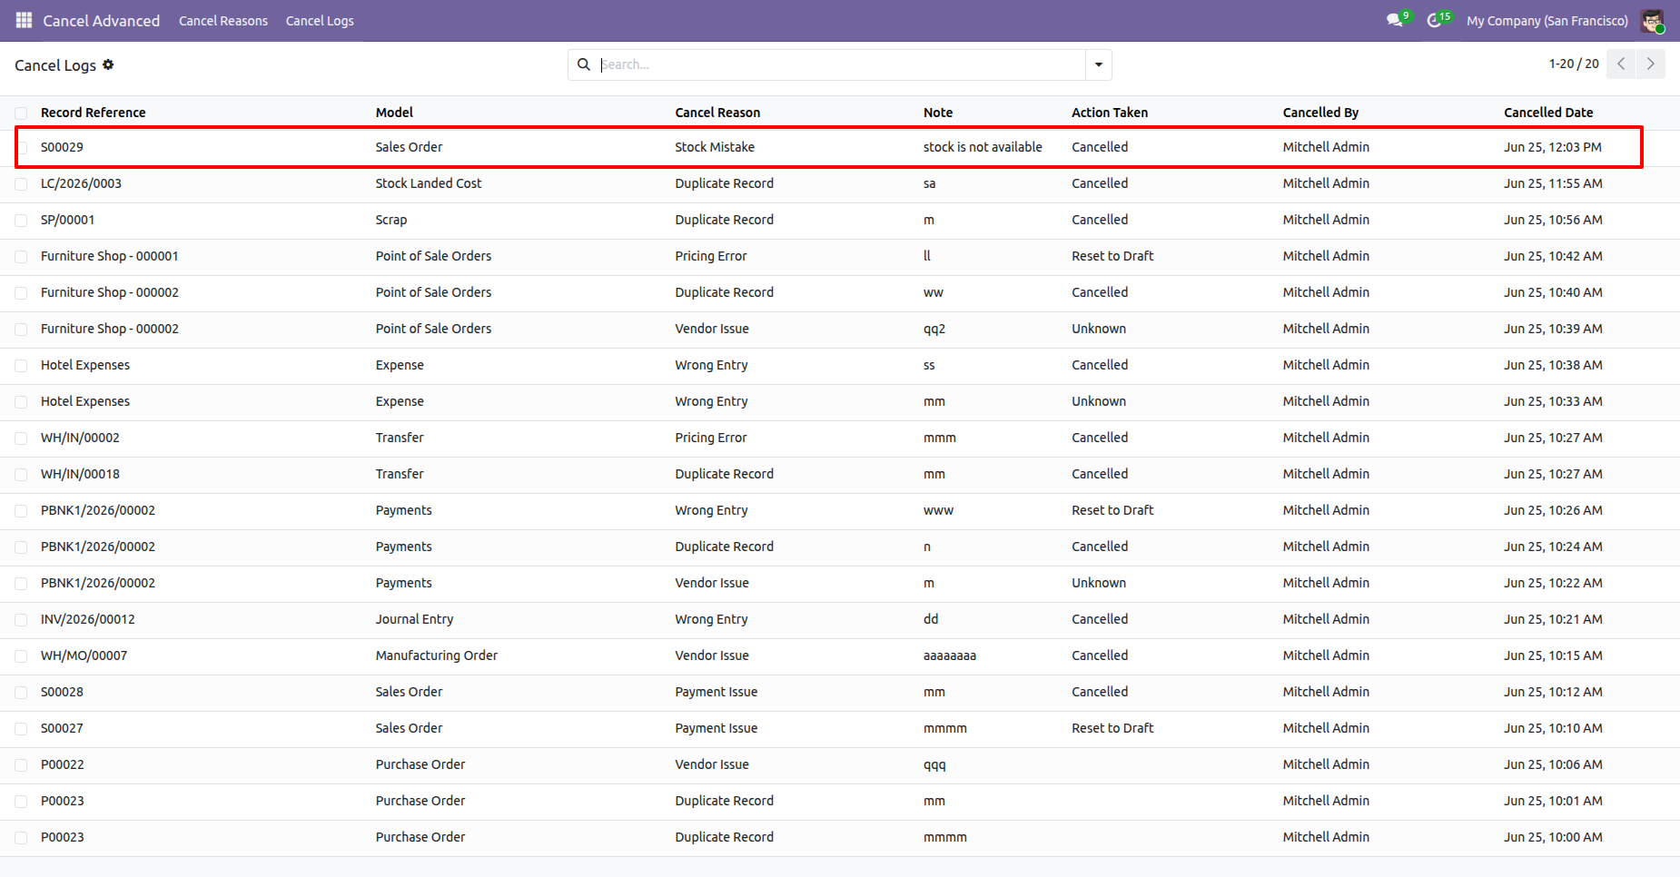Click the Scrap model cell

tap(391, 220)
